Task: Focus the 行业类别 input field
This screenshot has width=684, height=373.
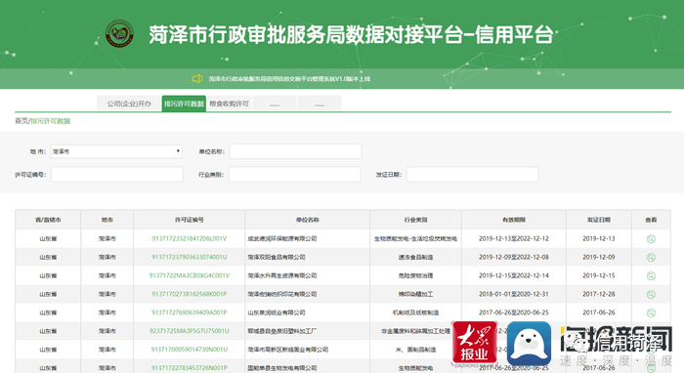Action: (x=295, y=175)
